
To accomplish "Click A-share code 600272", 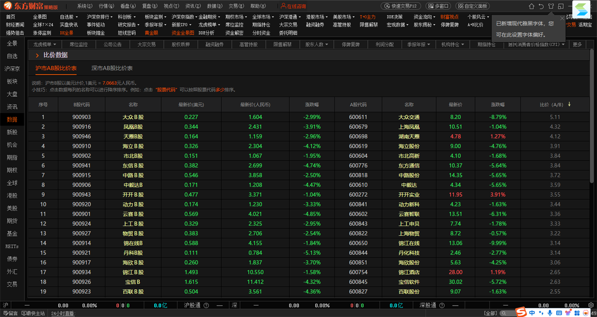I will pos(358,194).
